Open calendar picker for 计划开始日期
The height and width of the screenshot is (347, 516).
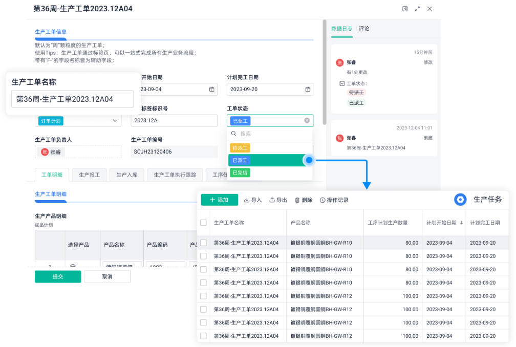212,89
